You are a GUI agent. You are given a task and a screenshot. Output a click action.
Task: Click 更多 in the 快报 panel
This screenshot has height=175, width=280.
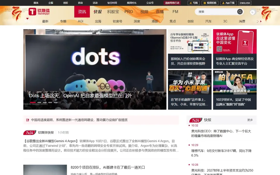pos(250,120)
